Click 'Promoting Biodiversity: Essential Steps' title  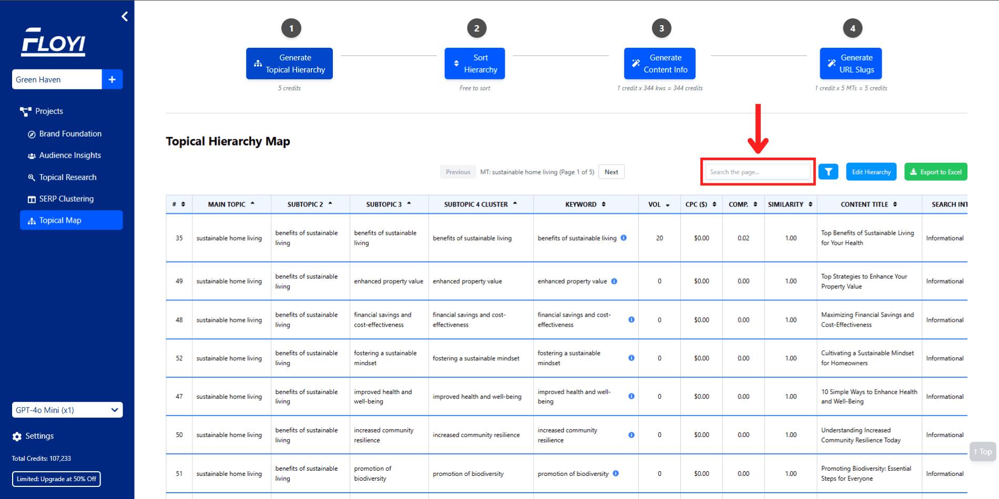pyautogui.click(x=866, y=473)
